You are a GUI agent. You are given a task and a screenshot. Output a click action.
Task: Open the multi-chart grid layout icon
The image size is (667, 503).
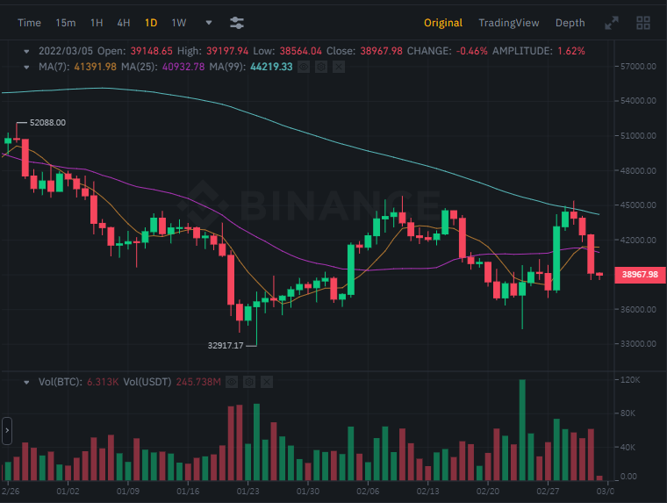pyautogui.click(x=643, y=23)
